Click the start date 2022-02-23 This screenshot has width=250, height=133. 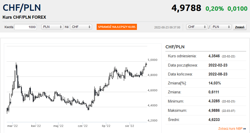(x=218, y=65)
